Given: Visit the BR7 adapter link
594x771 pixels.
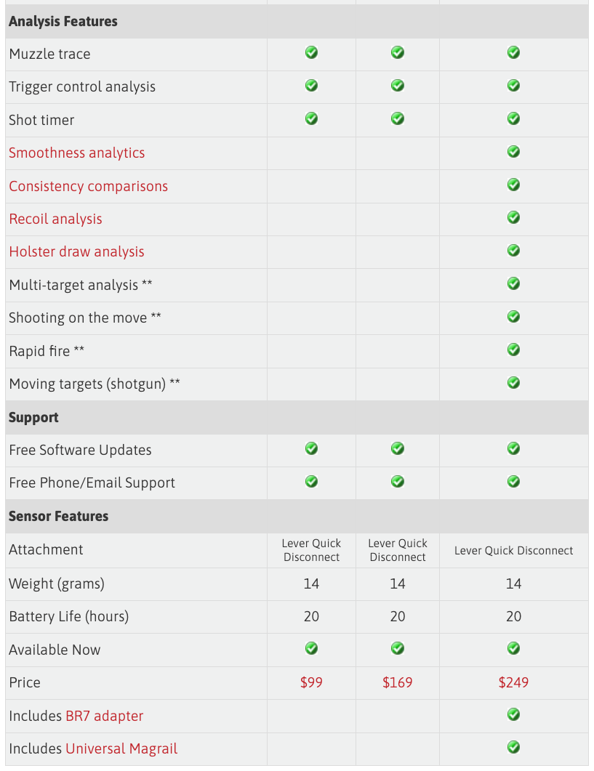Looking at the screenshot, I should pos(104,716).
